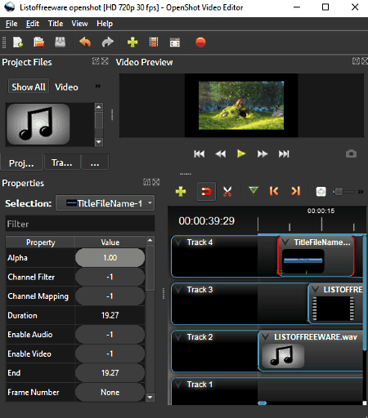The width and height of the screenshot is (368, 418).
Task: Jump to Previous Marker icon
Action: (274, 191)
